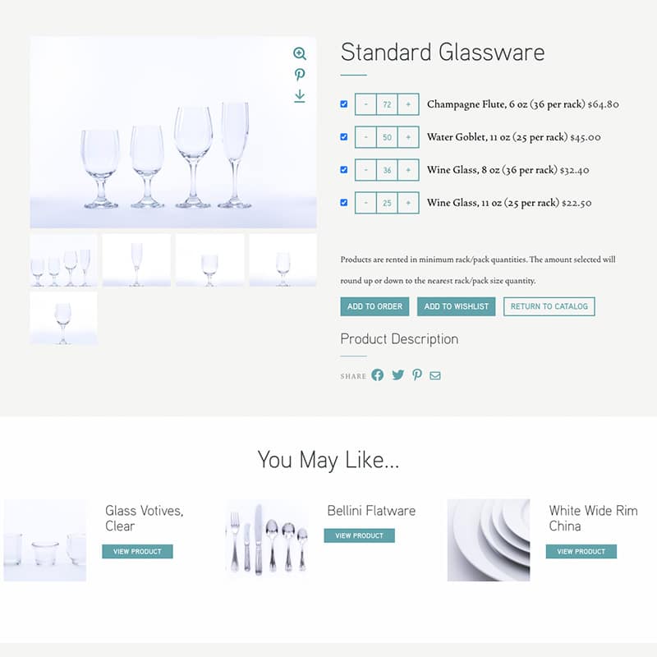Click the zoom magnifier icon on product image

tap(299, 53)
